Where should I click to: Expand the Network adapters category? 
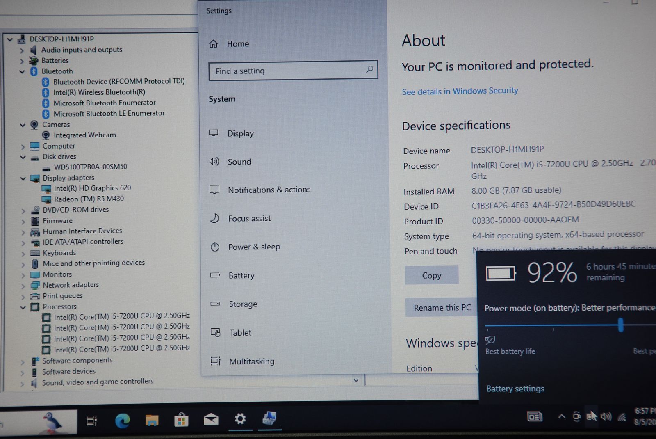[23, 286]
